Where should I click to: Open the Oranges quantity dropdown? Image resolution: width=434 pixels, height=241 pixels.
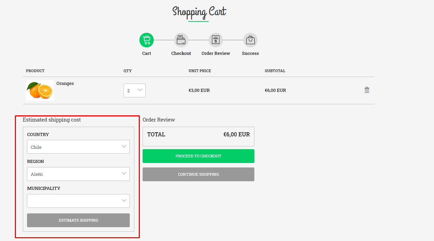135,90
